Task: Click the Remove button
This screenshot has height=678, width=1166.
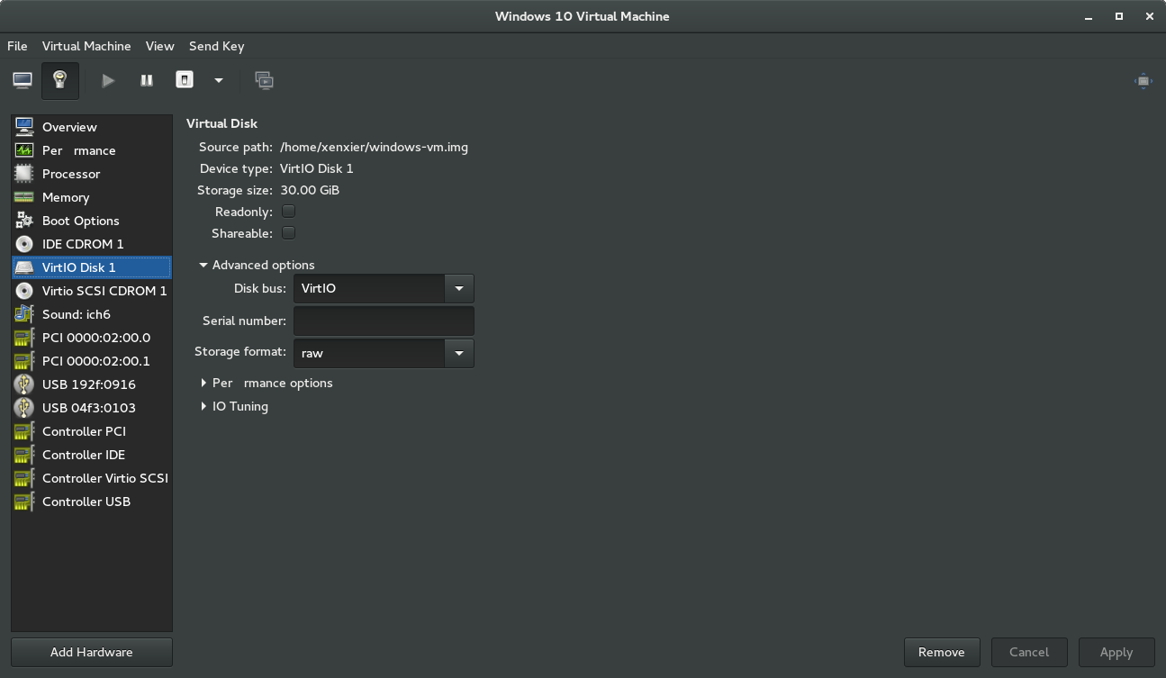Action: click(x=941, y=652)
